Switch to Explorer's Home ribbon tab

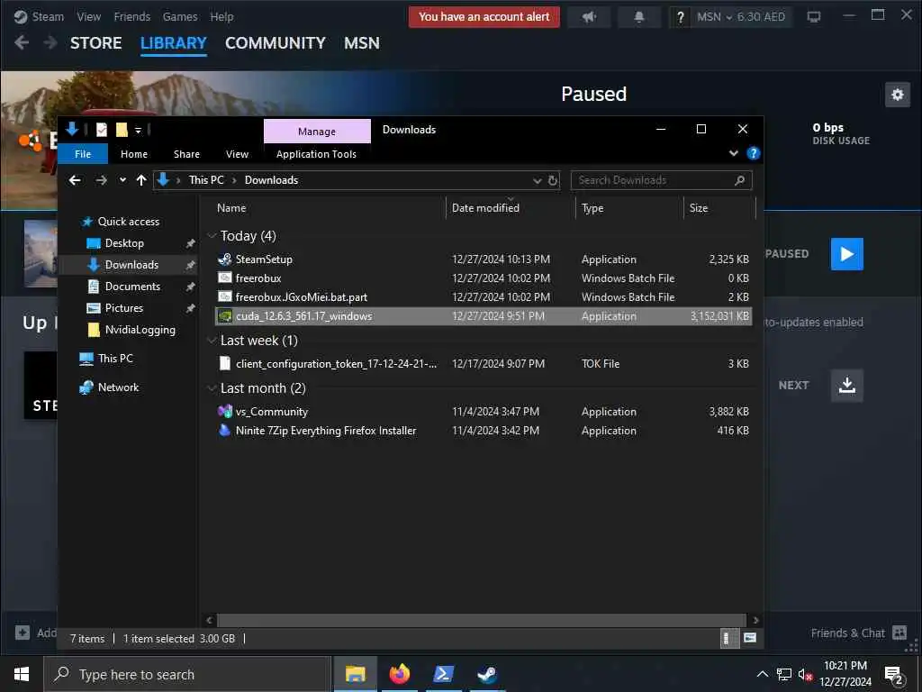click(x=134, y=154)
